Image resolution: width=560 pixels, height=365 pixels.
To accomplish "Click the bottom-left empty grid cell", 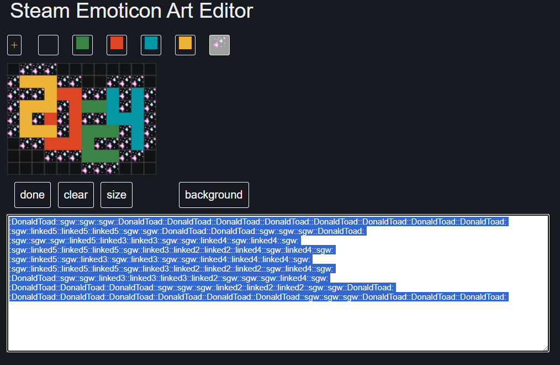I will pyautogui.click(x=13, y=169).
